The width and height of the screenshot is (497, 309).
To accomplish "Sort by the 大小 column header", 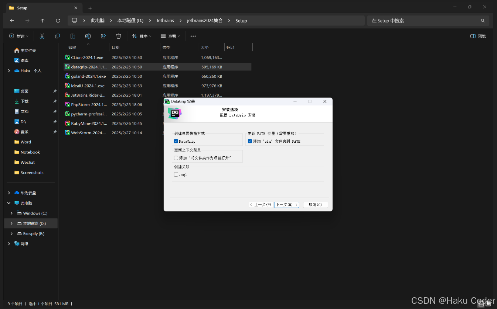I will click(205, 47).
